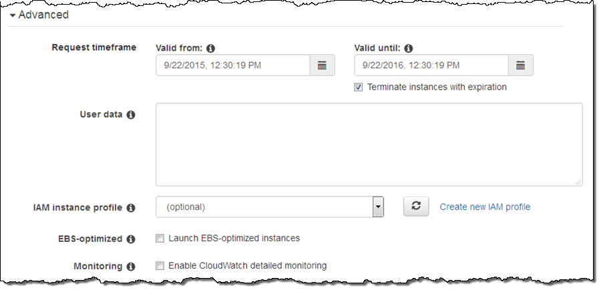Click inside the User data text area
Image resolution: width=601 pixels, height=290 pixels.
pyautogui.click(x=369, y=144)
